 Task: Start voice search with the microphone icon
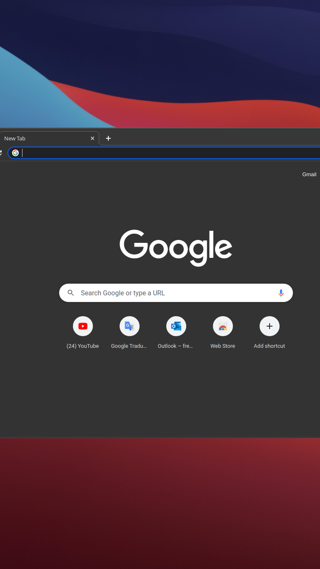(281, 293)
